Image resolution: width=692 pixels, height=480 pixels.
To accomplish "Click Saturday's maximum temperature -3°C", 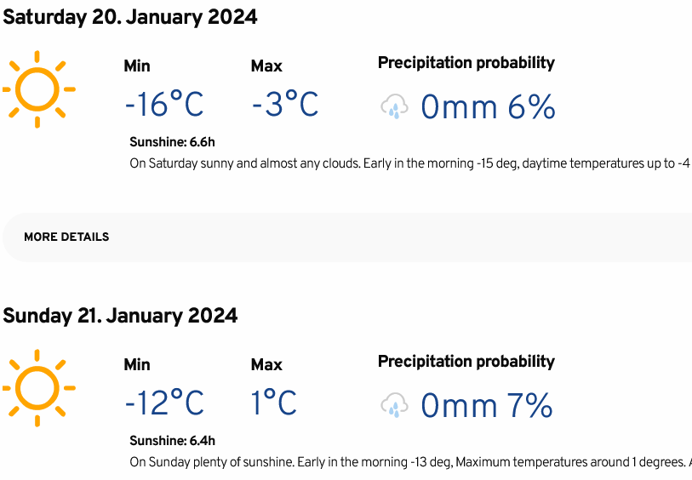I will click(x=285, y=104).
